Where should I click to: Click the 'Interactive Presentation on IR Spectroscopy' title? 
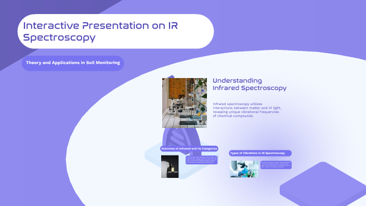[100, 31]
